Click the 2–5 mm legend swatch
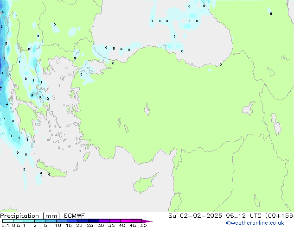This screenshot has width=294, height=227. coord(40,221)
